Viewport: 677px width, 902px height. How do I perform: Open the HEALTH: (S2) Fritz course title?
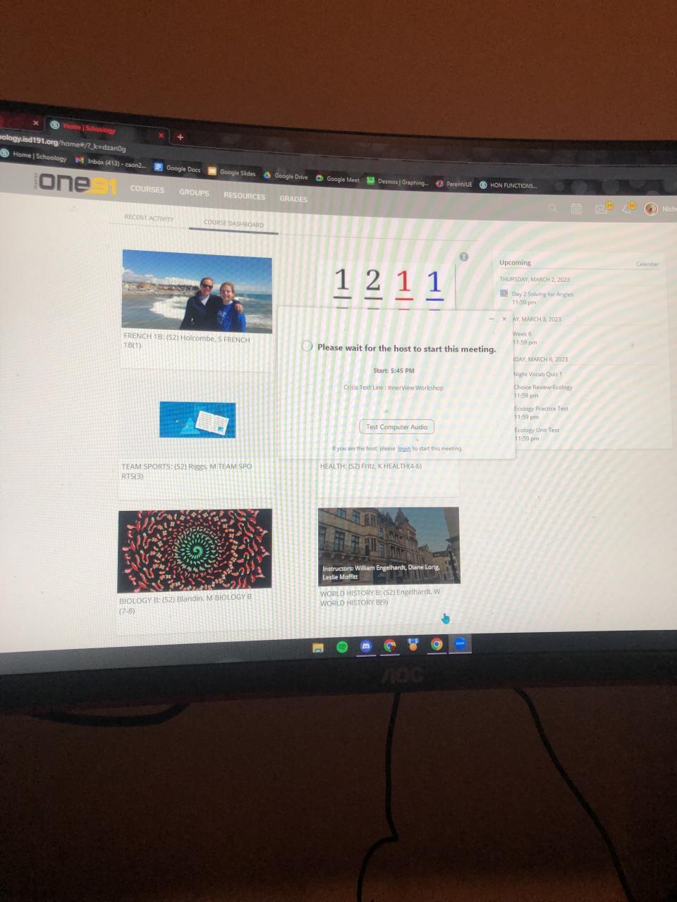[x=371, y=466]
